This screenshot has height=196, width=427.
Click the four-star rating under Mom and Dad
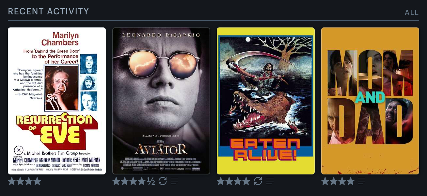338,181
